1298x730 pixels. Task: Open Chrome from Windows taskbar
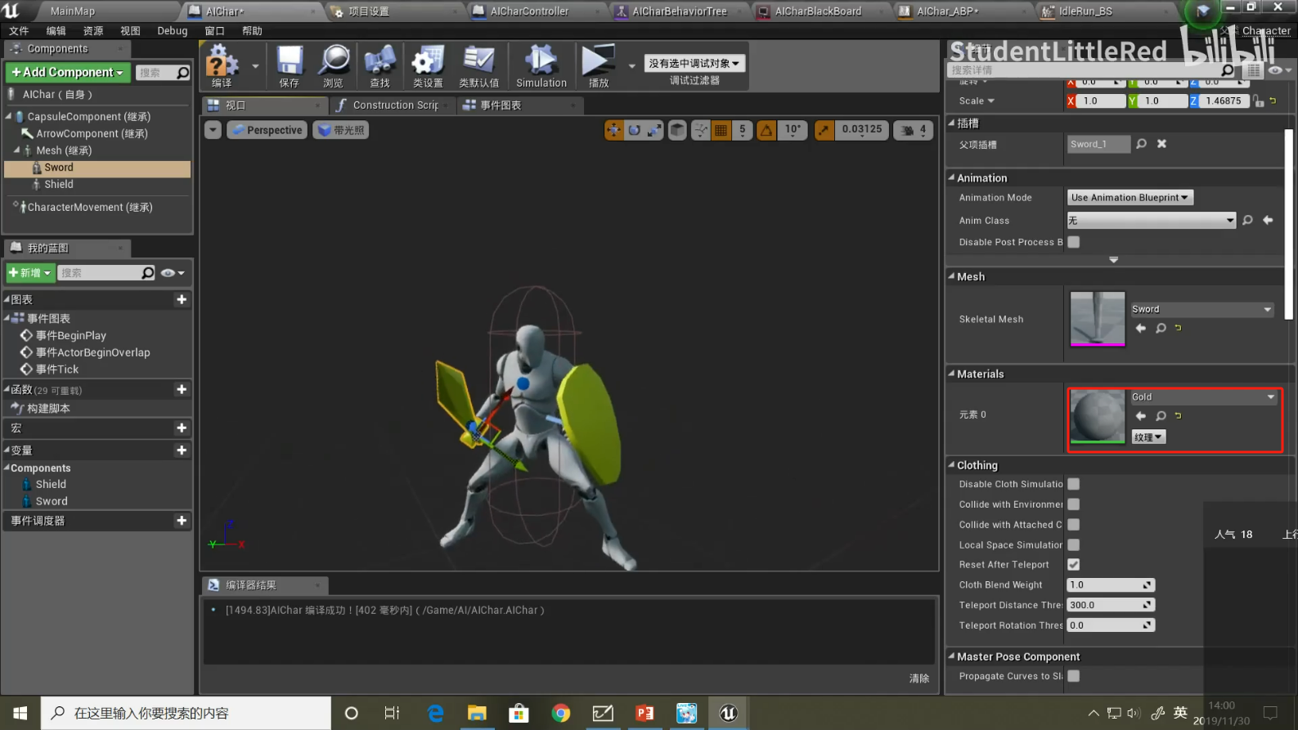561,713
